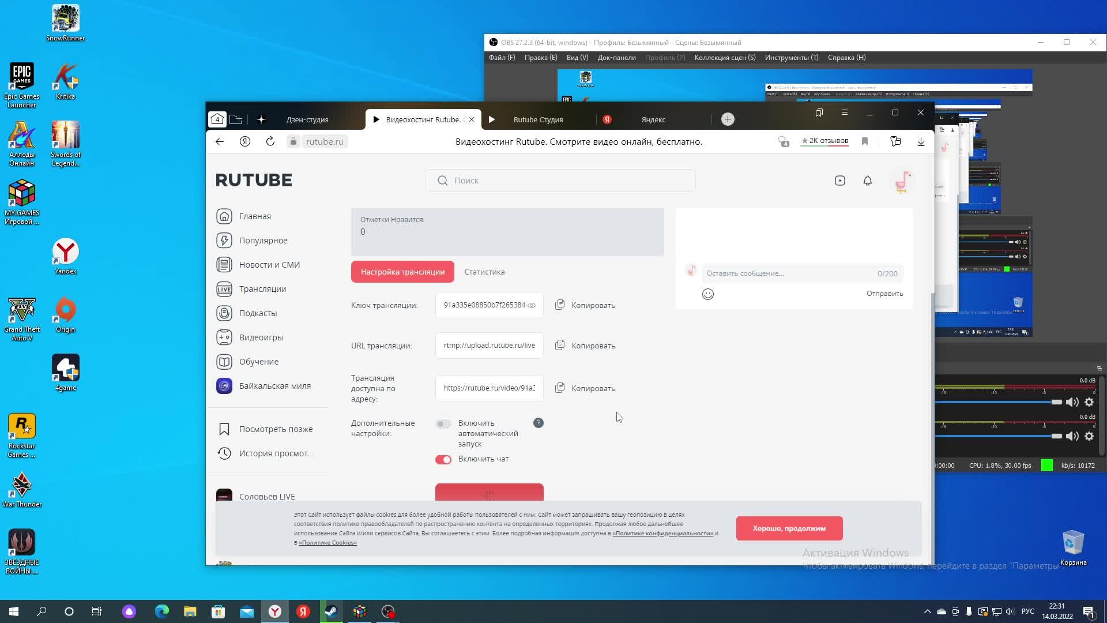
Task: Switch to the Rutube Студия browser tab
Action: coord(537,119)
